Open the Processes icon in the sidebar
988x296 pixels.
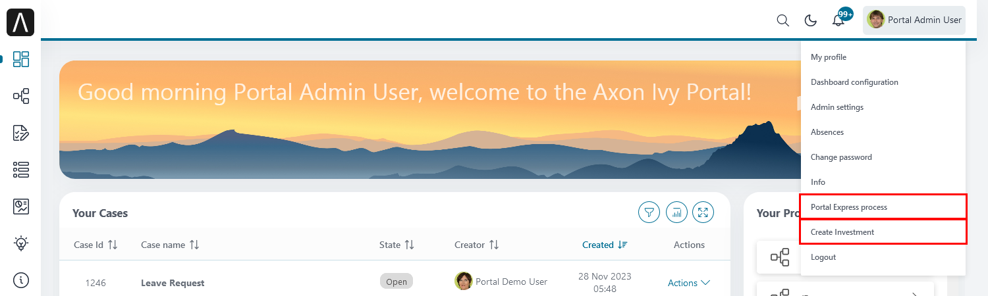point(21,97)
